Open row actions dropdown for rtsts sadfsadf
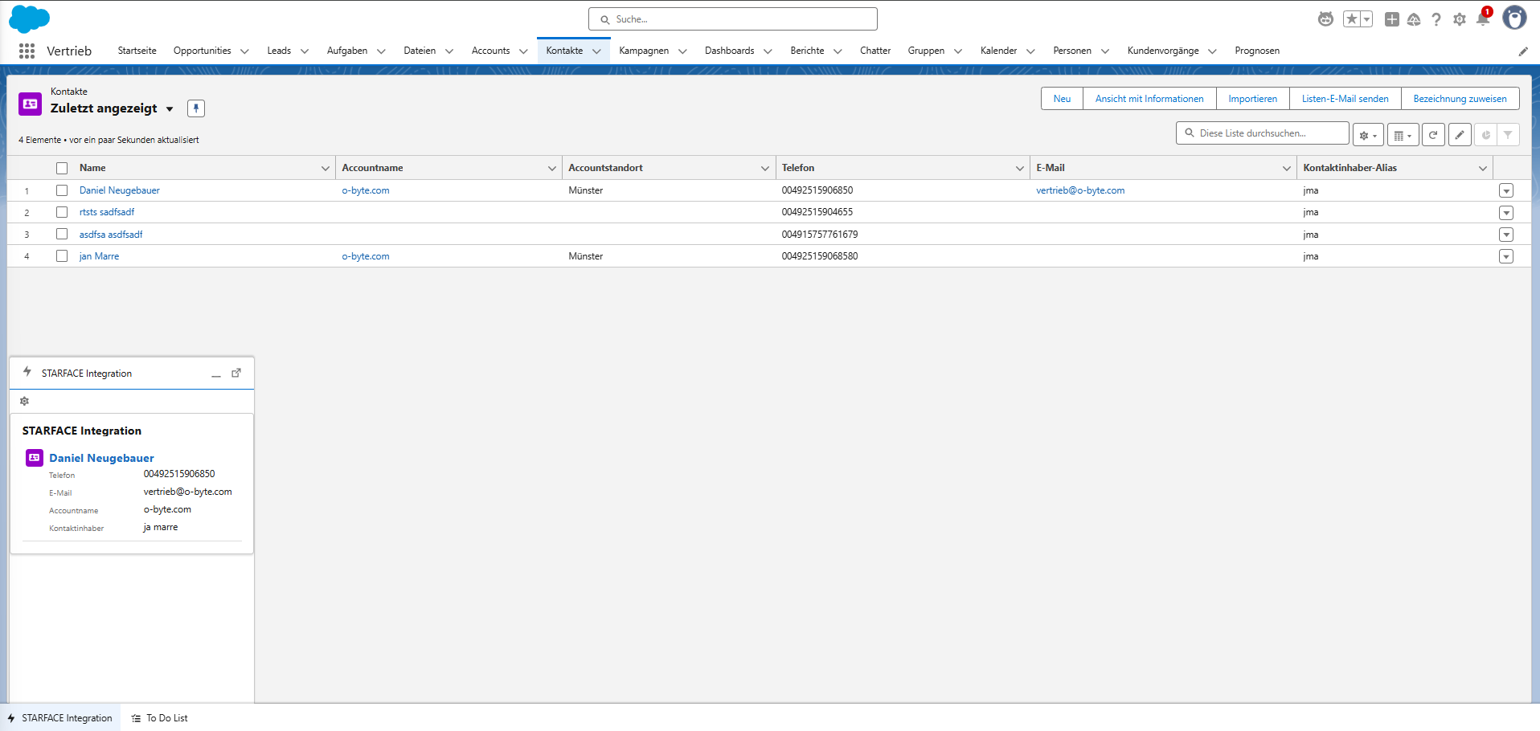 pyautogui.click(x=1505, y=213)
